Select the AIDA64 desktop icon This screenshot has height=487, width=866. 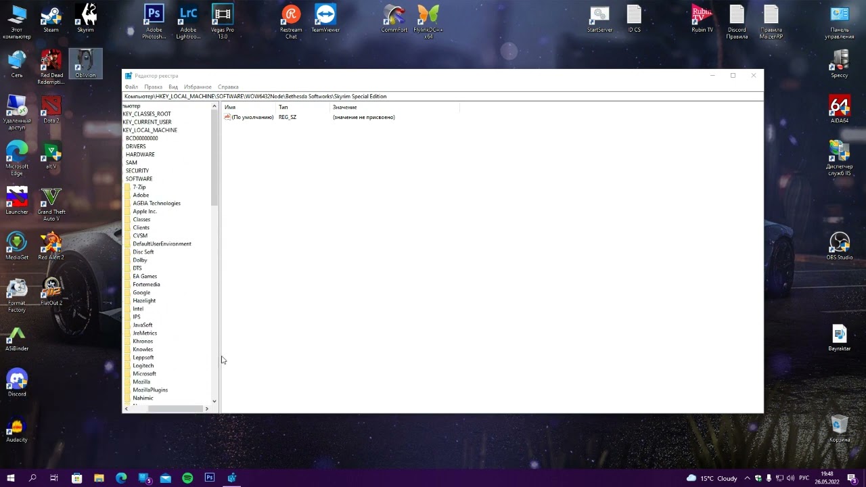coord(839,110)
